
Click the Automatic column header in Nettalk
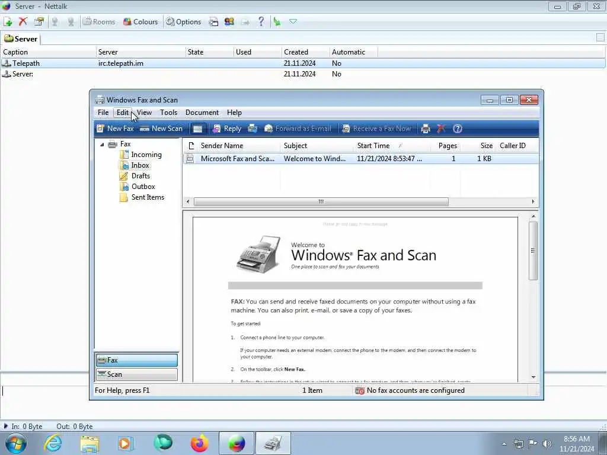353,52
